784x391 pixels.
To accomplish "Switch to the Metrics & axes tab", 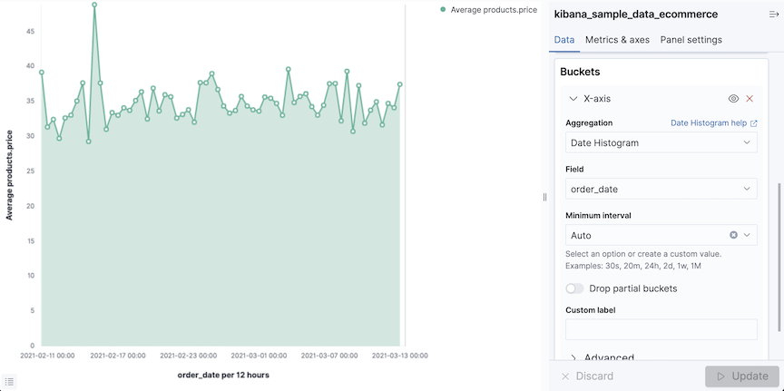I will [617, 40].
